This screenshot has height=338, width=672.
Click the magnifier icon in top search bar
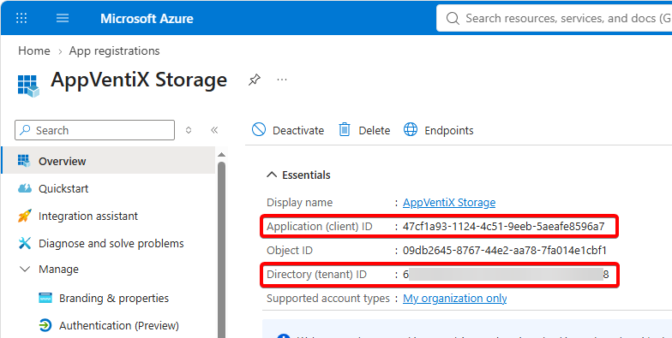pos(453,19)
